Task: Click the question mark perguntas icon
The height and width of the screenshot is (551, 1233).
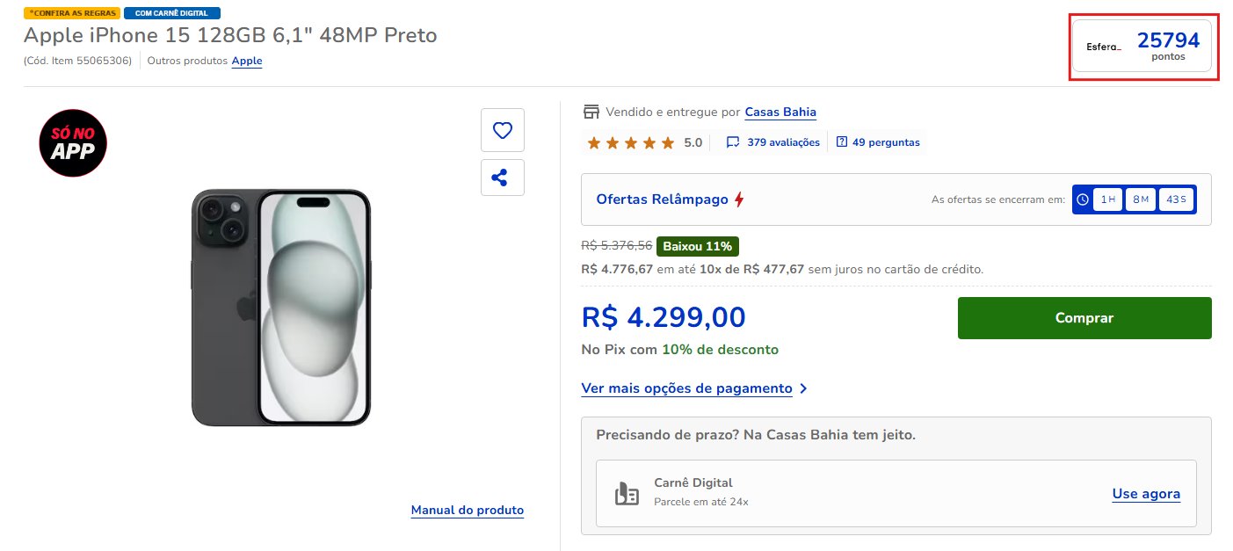Action: coord(841,142)
